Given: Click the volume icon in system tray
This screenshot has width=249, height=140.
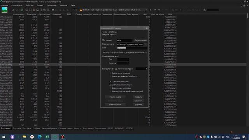Looking at the screenshot, I should [x=223, y=137].
